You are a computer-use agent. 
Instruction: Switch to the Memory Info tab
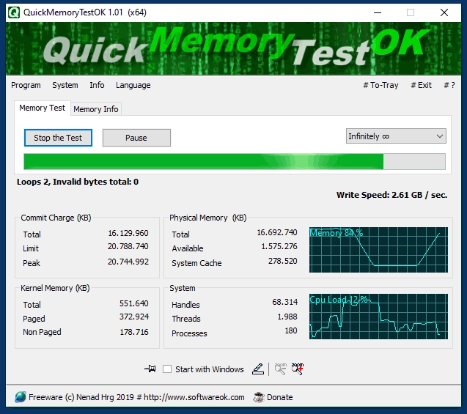click(x=95, y=109)
